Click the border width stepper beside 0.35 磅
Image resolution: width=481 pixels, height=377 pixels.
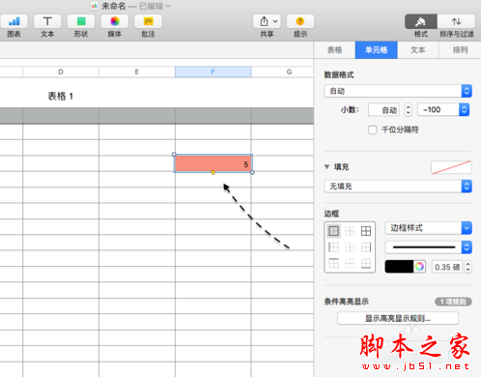point(468,267)
